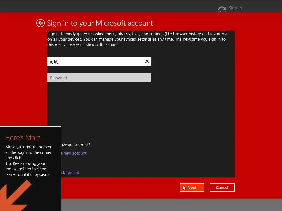Click the Next button

click(x=192, y=187)
